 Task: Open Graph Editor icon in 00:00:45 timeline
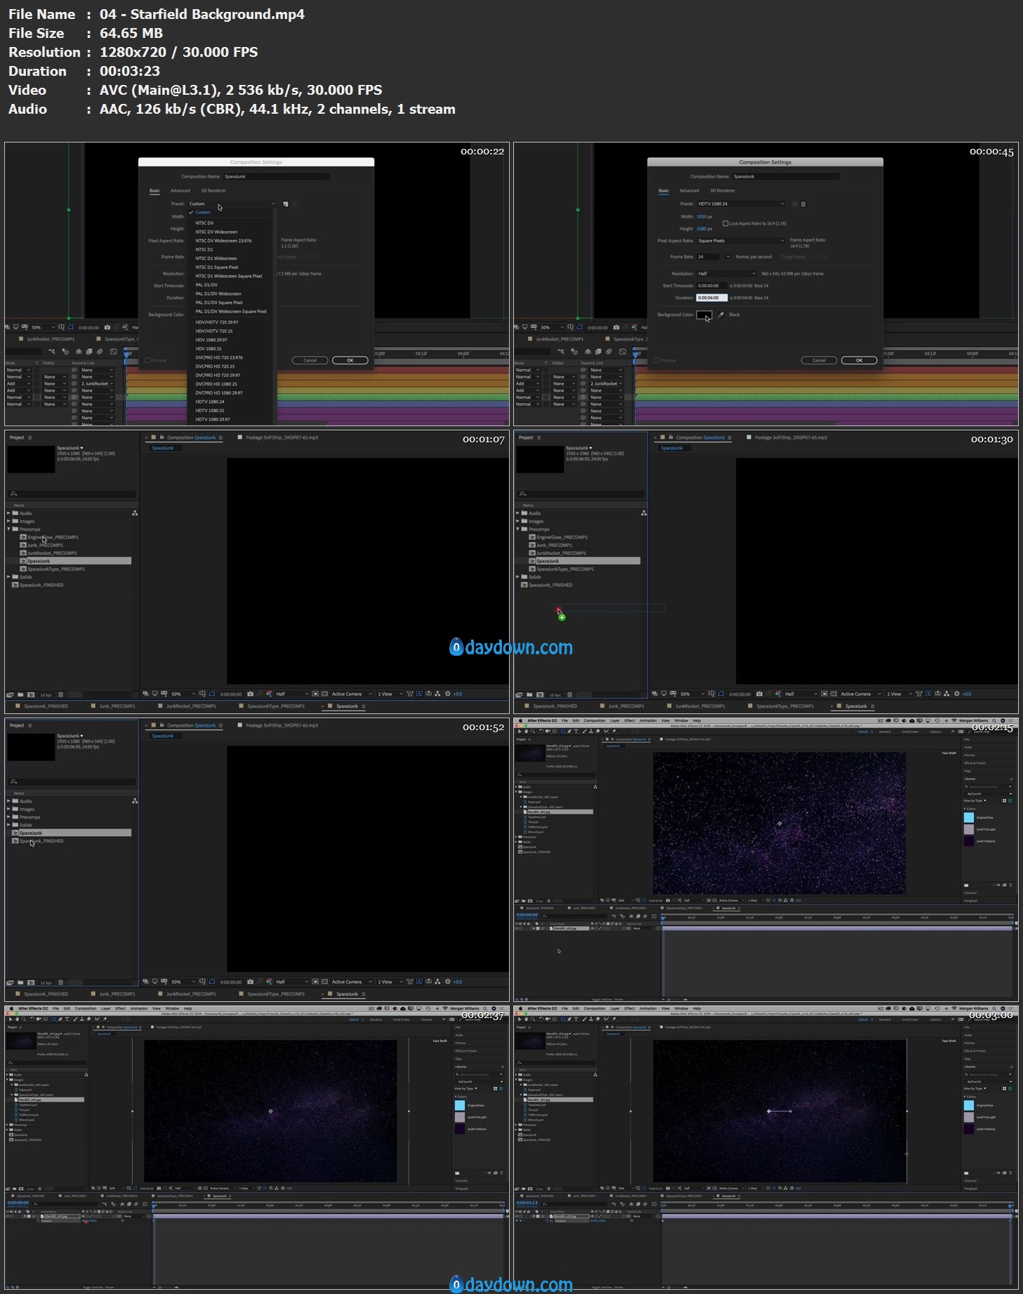622,352
